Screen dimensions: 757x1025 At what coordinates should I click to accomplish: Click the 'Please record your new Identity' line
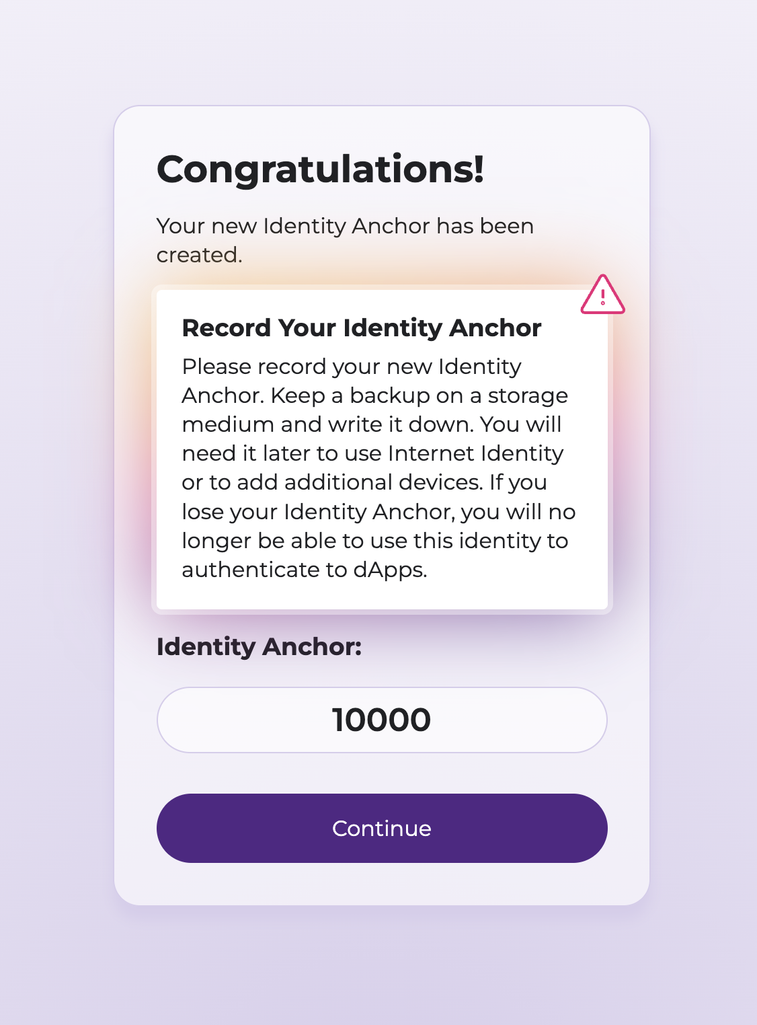352,367
